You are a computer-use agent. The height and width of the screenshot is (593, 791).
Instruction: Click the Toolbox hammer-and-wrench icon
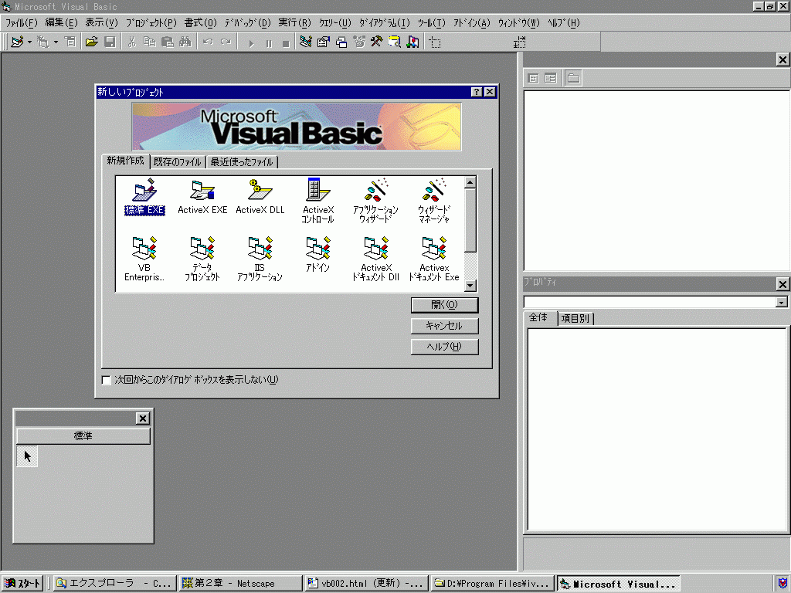coord(377,42)
